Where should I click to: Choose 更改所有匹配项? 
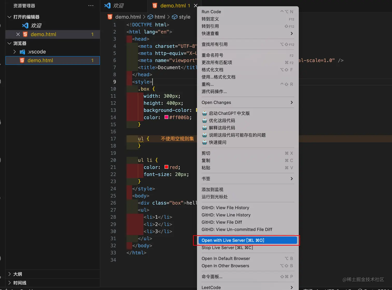[x=248, y=63]
